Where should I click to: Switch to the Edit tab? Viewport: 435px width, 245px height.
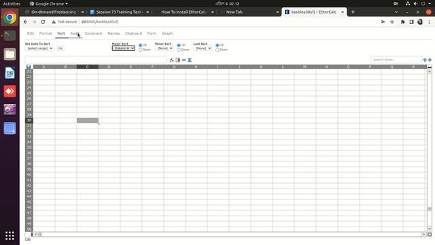pyautogui.click(x=31, y=33)
